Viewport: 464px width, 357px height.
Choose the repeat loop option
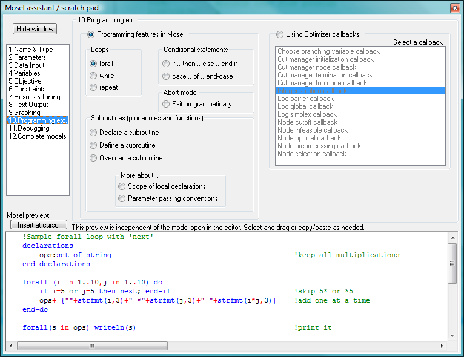point(93,87)
